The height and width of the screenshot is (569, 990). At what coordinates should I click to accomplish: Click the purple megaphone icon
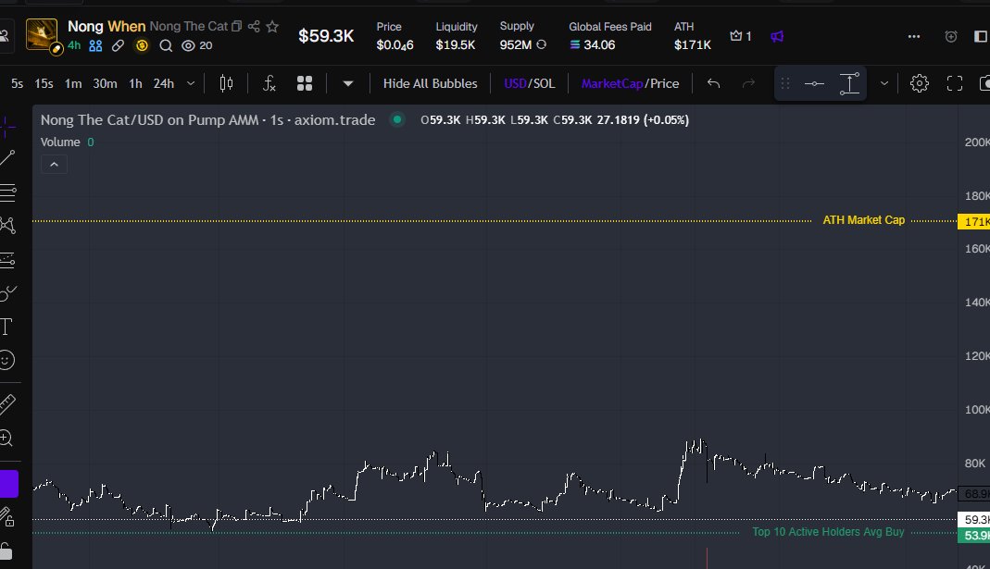777,37
